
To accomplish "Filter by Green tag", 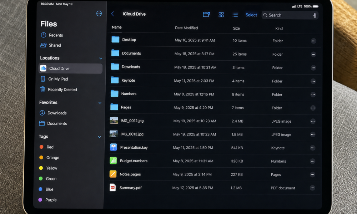I will click(47, 179).
